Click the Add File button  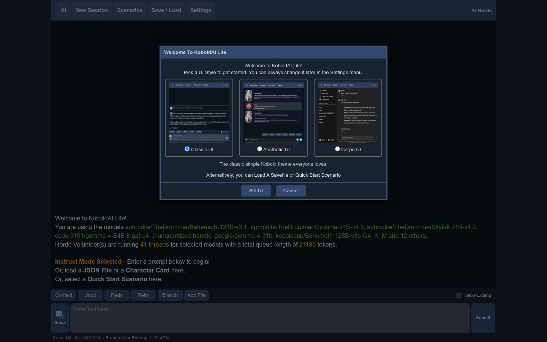point(196,295)
